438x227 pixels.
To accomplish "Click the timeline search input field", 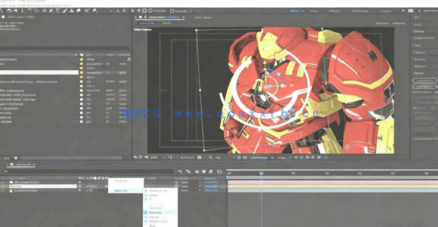I will tap(89, 171).
